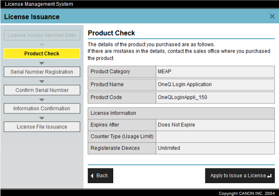Click the arrow below Confirm Serial Number
This screenshot has height=196, width=279.
point(42,100)
